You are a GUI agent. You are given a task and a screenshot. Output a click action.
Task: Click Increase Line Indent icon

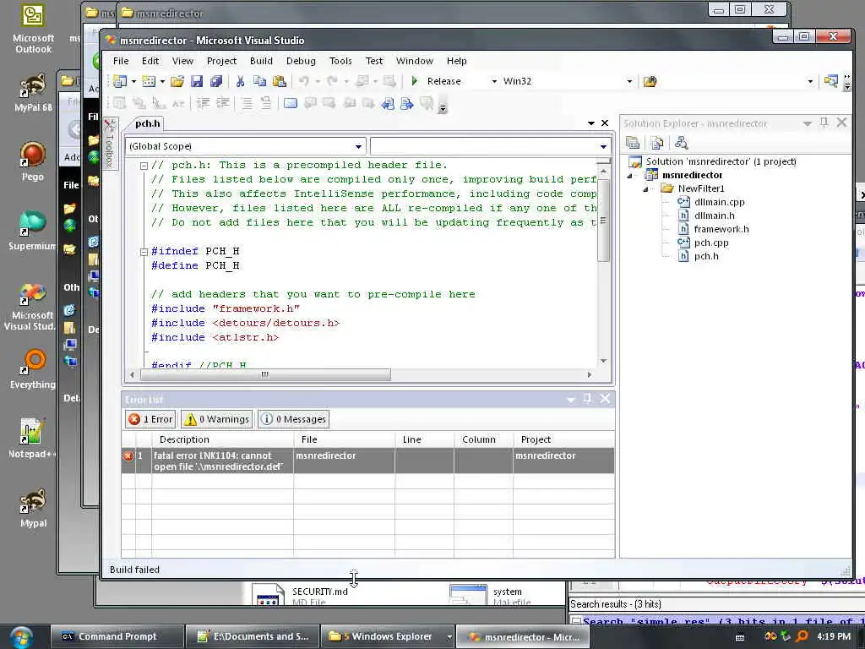(222, 102)
